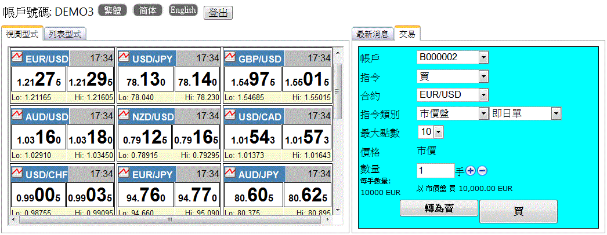Open the 市價盤 order type dropdown
Viewport: 607px width, 235px height.
483,113
